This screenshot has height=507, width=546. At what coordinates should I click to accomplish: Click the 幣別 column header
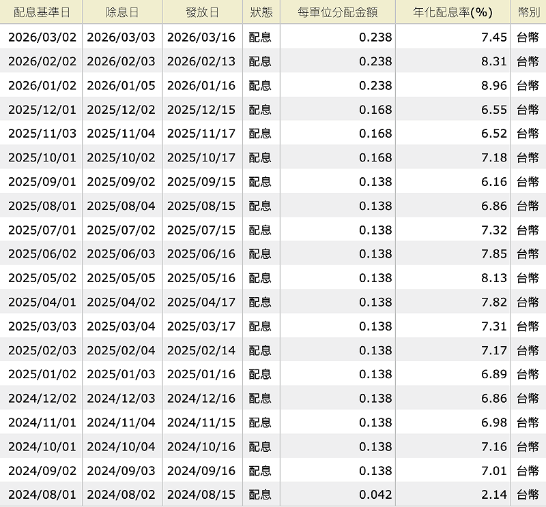coord(526,12)
